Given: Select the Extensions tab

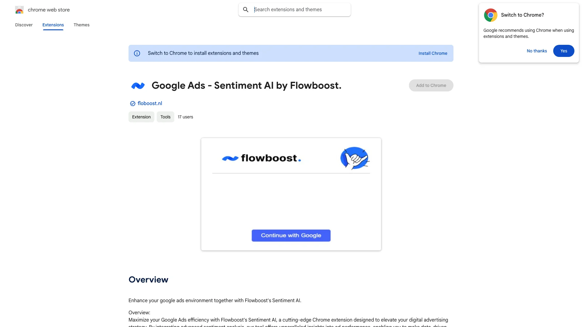Looking at the screenshot, I should (53, 25).
